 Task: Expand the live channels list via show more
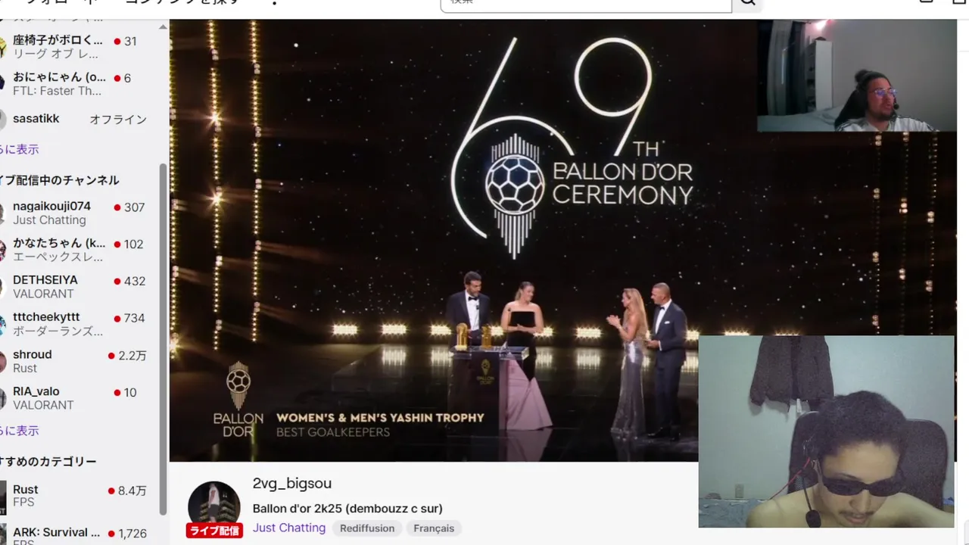(19, 430)
